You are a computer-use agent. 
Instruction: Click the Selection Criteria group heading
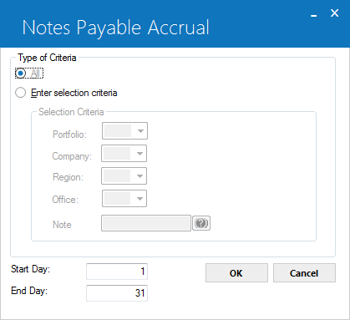pos(71,112)
